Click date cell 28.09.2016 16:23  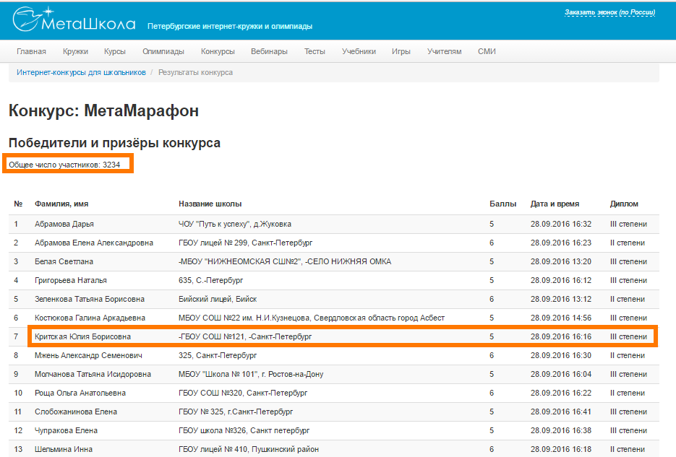coord(561,243)
